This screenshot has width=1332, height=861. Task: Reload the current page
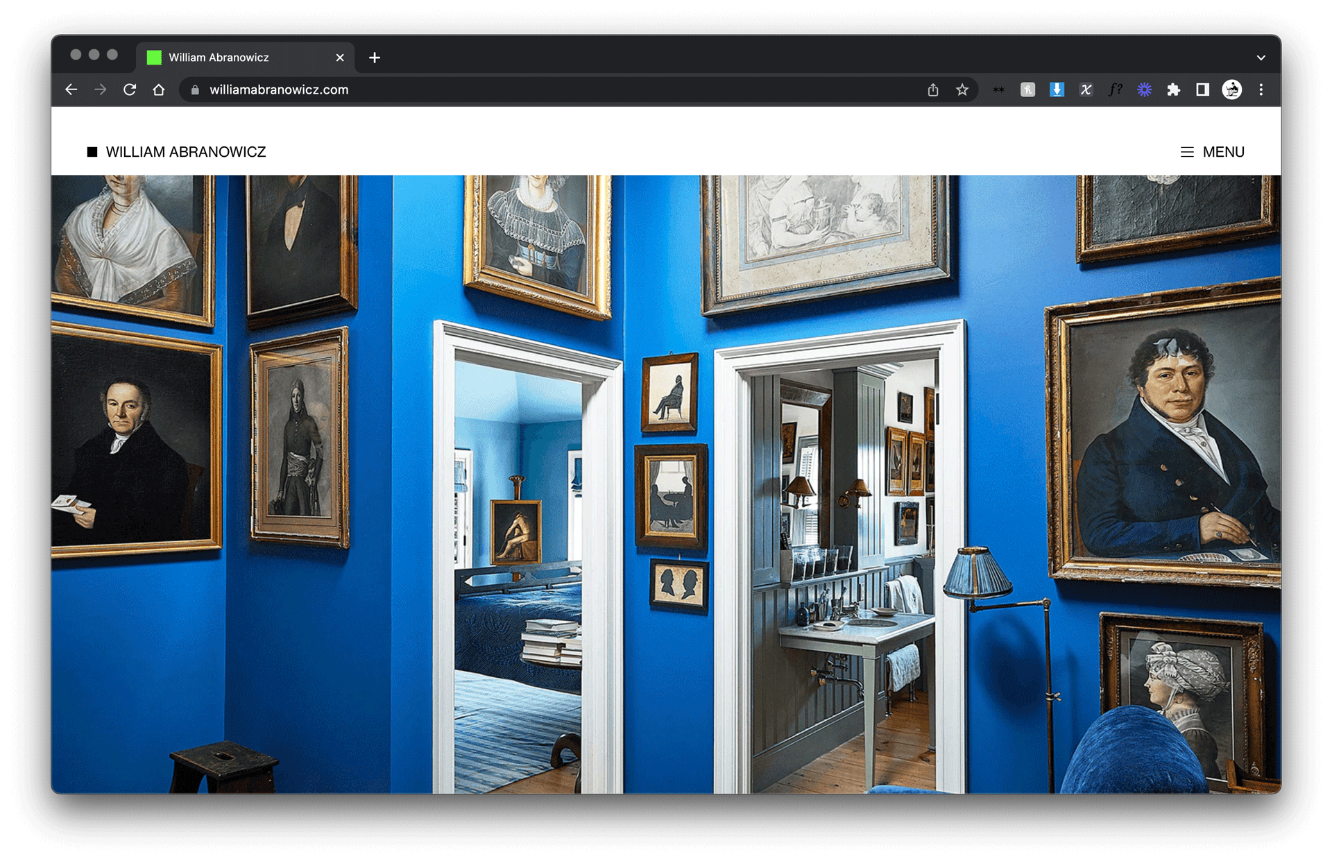click(130, 89)
